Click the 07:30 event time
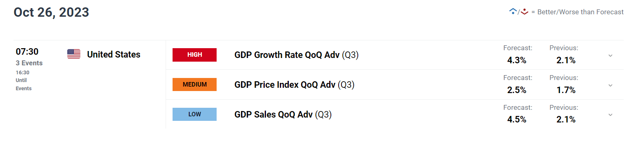Screen dimensions: 627x149 pos(27,52)
